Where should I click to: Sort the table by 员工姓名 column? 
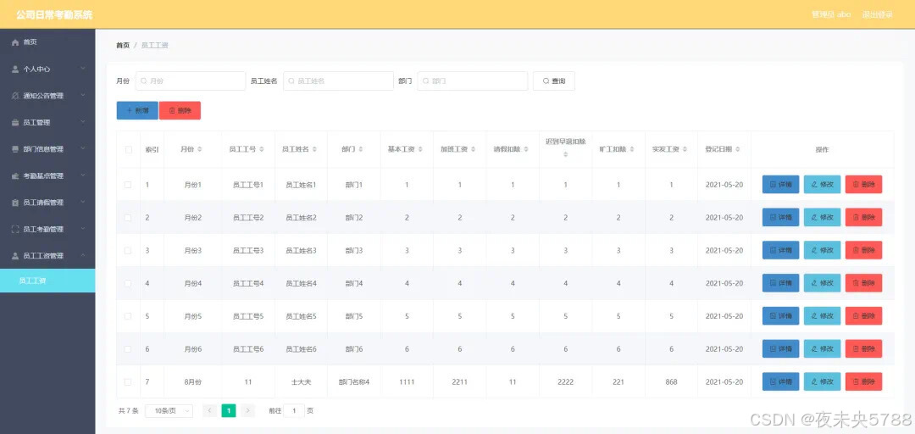pos(314,149)
